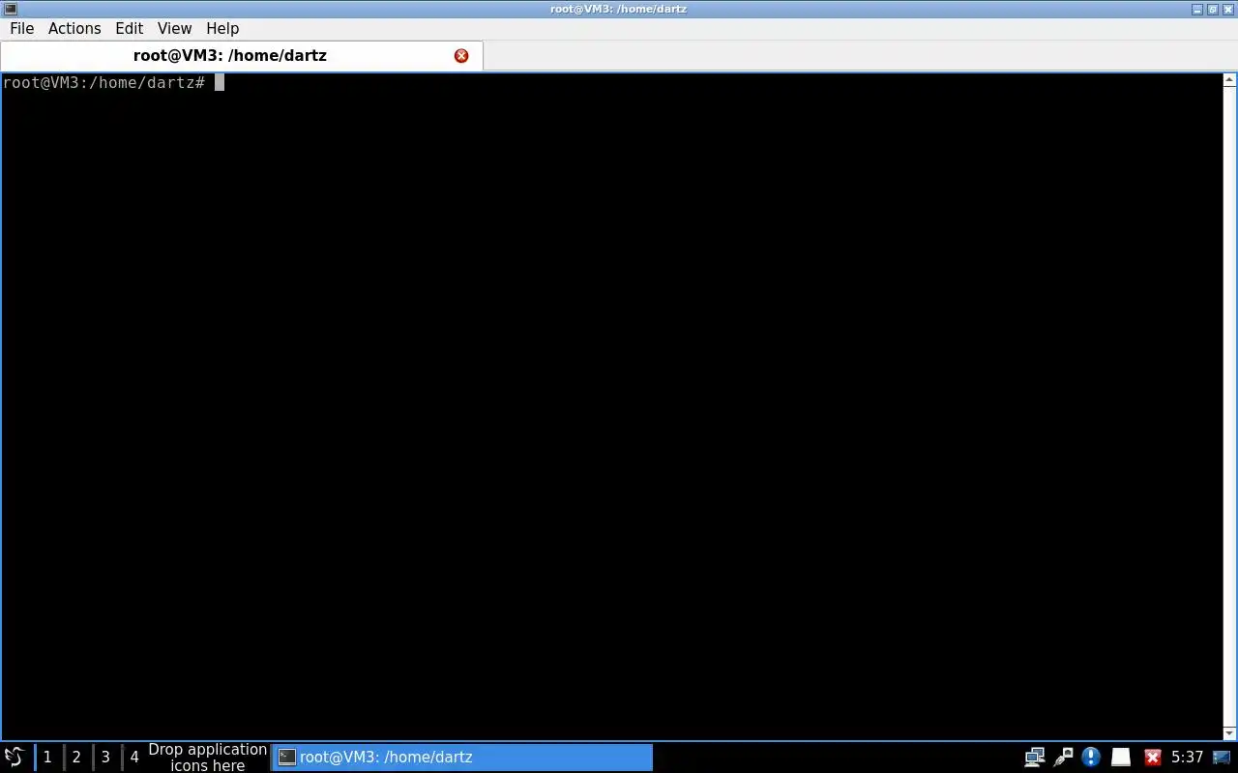Image resolution: width=1238 pixels, height=773 pixels.
Task: Switch to virtual desktop 3
Action: [x=105, y=757]
